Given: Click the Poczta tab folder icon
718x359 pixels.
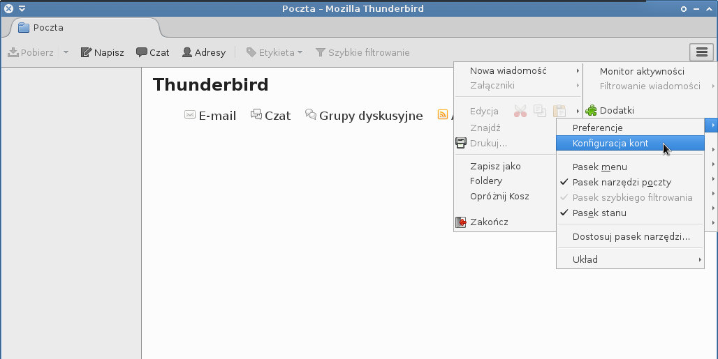Looking at the screenshot, I should coord(23,27).
